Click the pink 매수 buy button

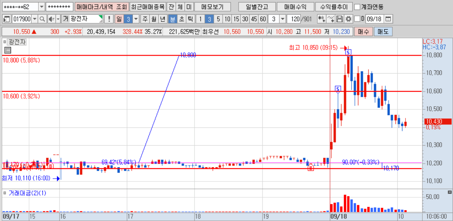(363, 31)
